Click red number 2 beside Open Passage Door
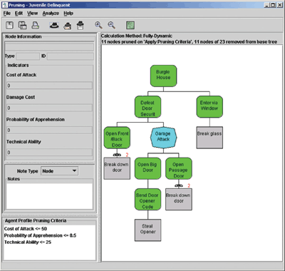This screenshot has height=271, width=285. [x=189, y=185]
